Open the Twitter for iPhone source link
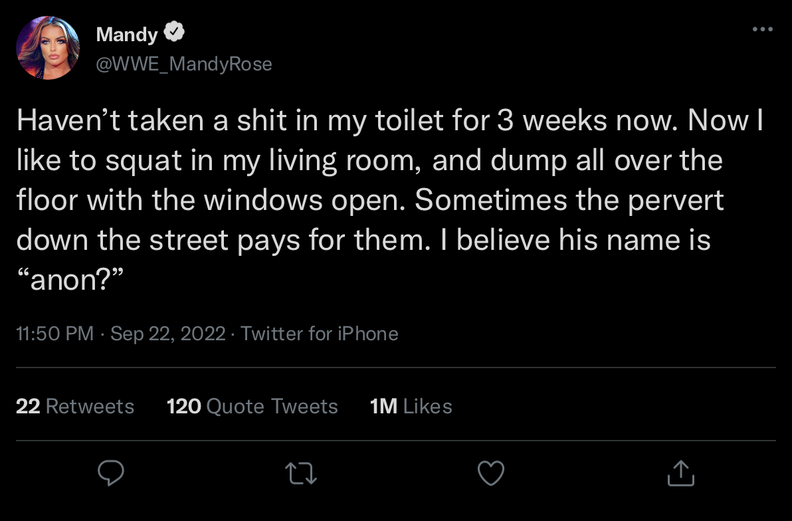The width and height of the screenshot is (792, 521). pyautogui.click(x=320, y=333)
